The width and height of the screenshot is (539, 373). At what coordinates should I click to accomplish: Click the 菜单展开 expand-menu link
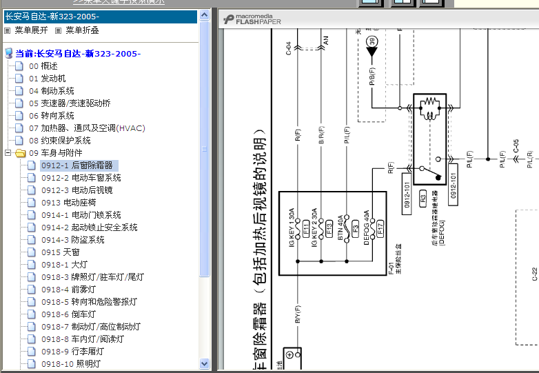(x=31, y=30)
